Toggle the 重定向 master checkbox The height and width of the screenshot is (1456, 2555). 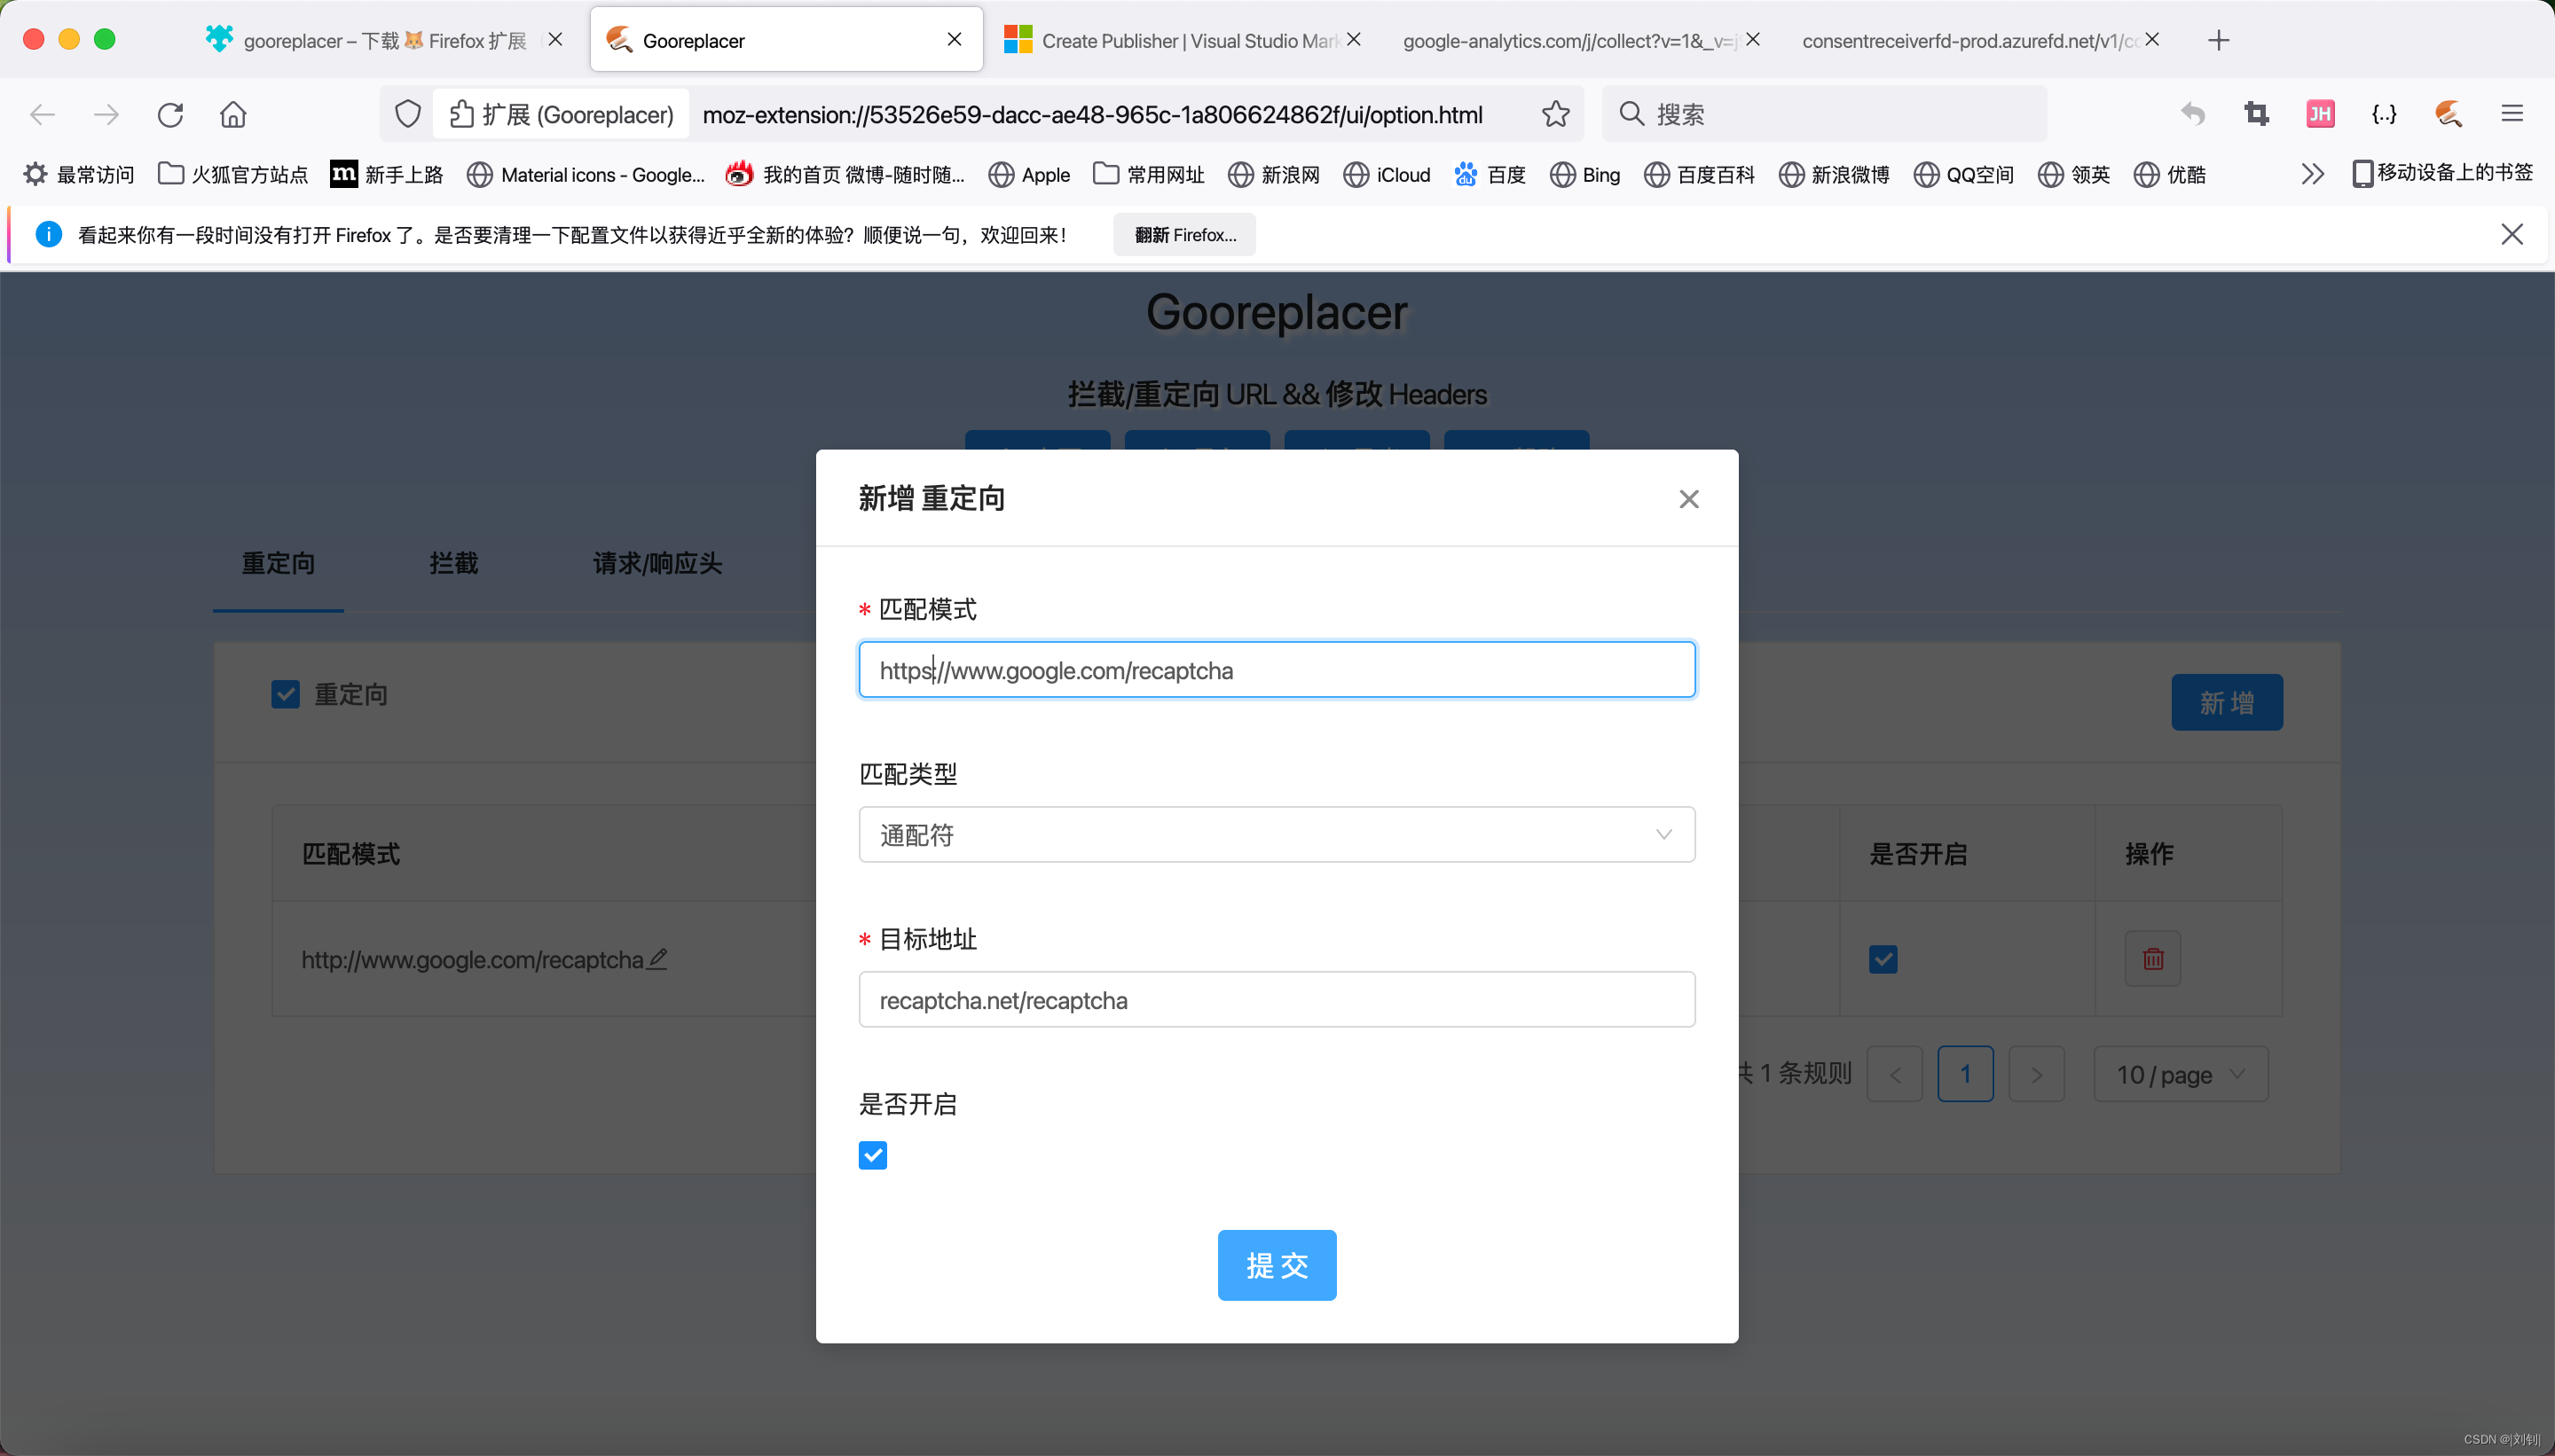coord(285,694)
